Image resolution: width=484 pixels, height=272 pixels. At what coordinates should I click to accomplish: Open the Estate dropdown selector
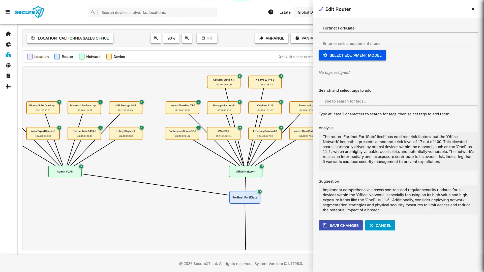point(304,12)
